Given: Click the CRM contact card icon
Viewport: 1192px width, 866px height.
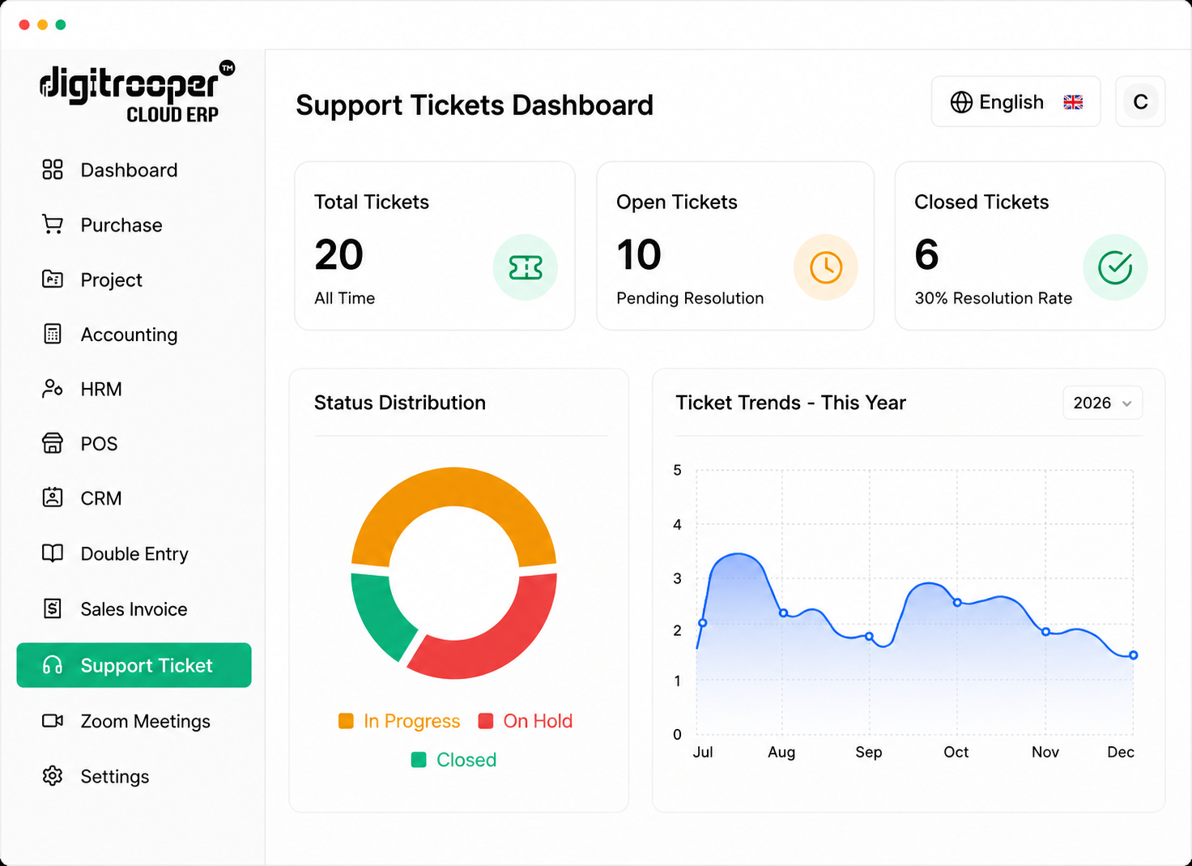Looking at the screenshot, I should click(x=53, y=497).
